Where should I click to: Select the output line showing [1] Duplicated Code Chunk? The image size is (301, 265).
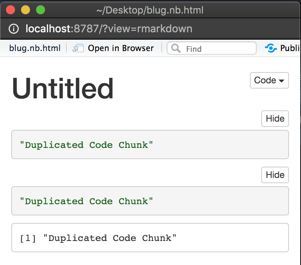click(x=150, y=238)
